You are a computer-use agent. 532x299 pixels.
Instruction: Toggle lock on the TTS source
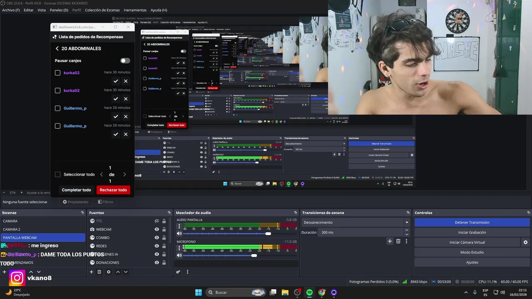pos(164,221)
